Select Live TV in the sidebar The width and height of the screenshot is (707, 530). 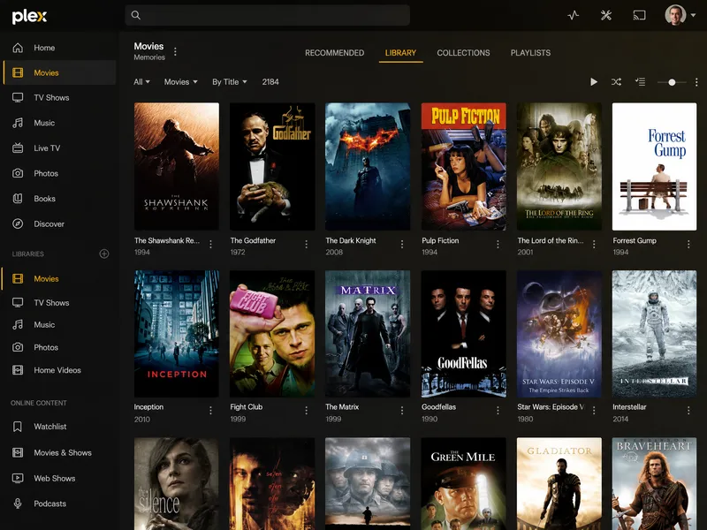click(x=59, y=148)
